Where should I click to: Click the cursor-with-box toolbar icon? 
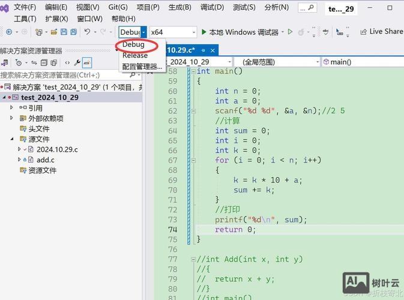coord(340,32)
